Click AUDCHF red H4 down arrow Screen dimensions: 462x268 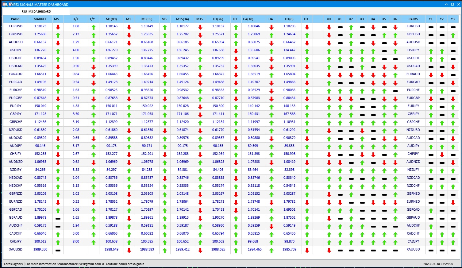click(x=271, y=227)
